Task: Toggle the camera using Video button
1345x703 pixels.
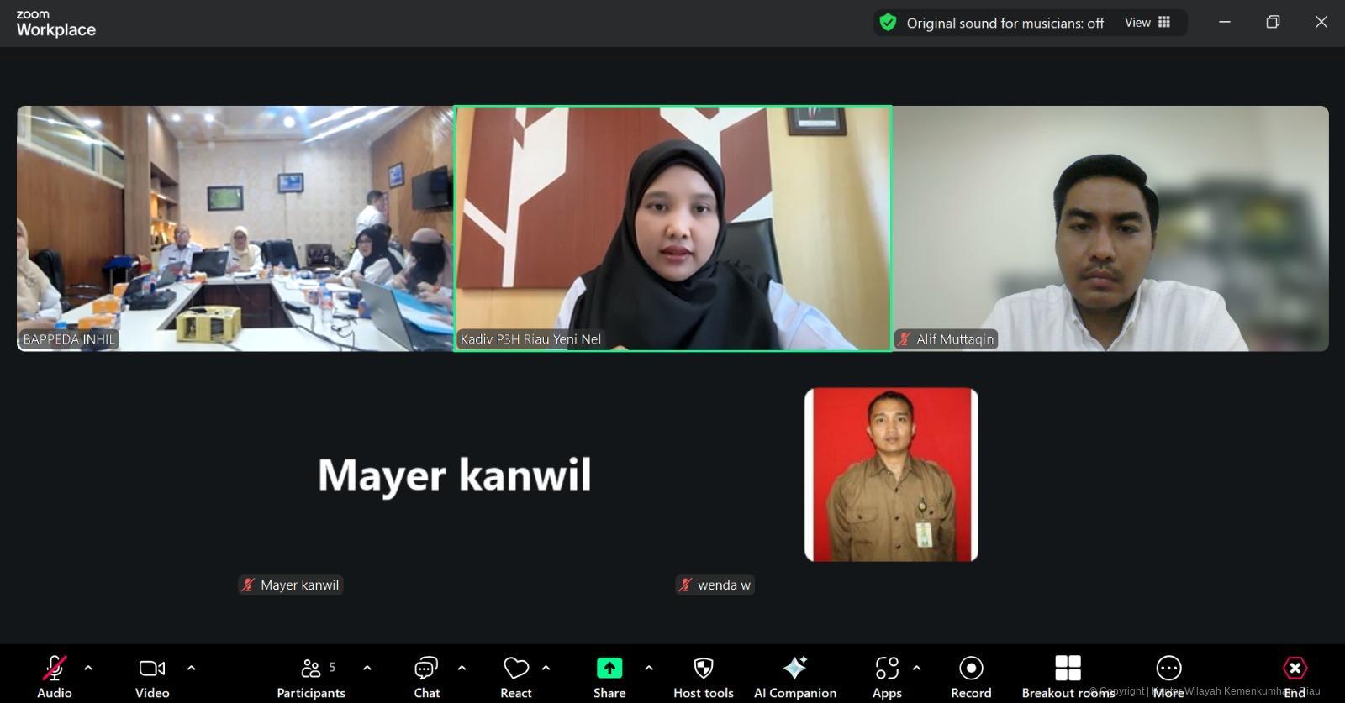Action: click(x=152, y=676)
